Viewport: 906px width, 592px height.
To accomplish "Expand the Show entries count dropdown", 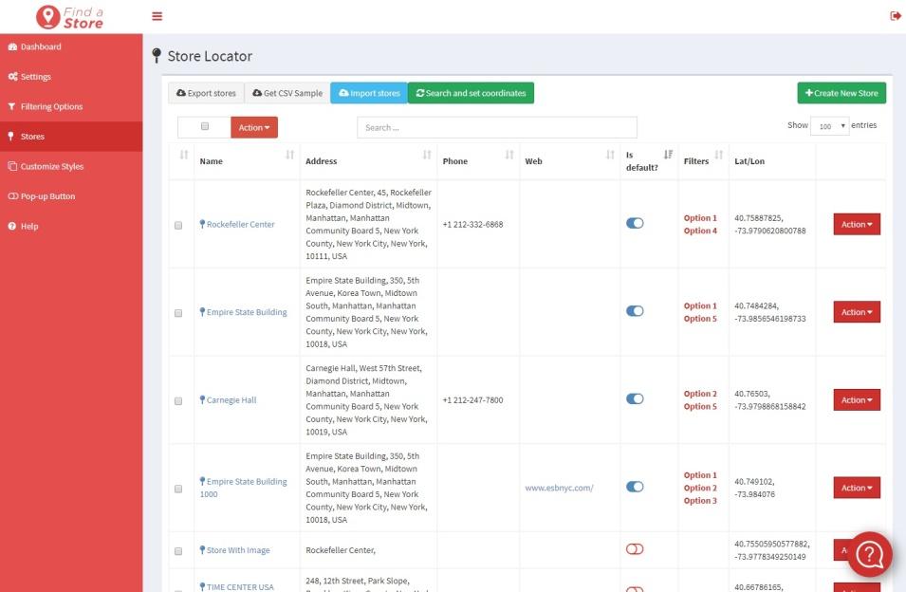I will pyautogui.click(x=829, y=126).
